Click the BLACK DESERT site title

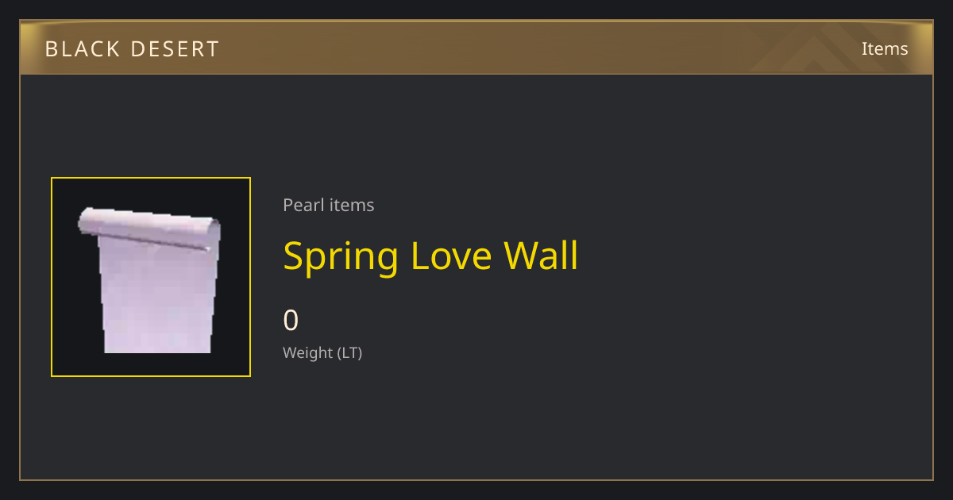[x=132, y=49]
